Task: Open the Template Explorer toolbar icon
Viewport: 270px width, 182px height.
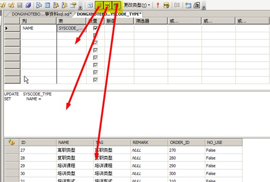Action: (65, 5)
